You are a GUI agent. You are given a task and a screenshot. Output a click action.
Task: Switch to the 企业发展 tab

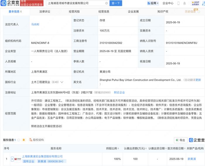(x=133, y=11)
